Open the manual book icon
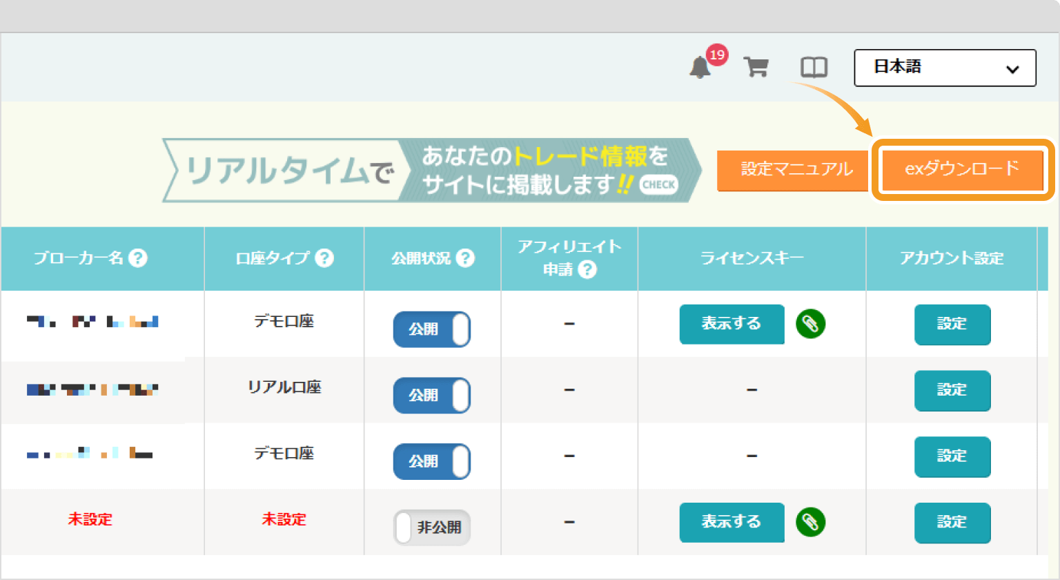 (x=814, y=67)
